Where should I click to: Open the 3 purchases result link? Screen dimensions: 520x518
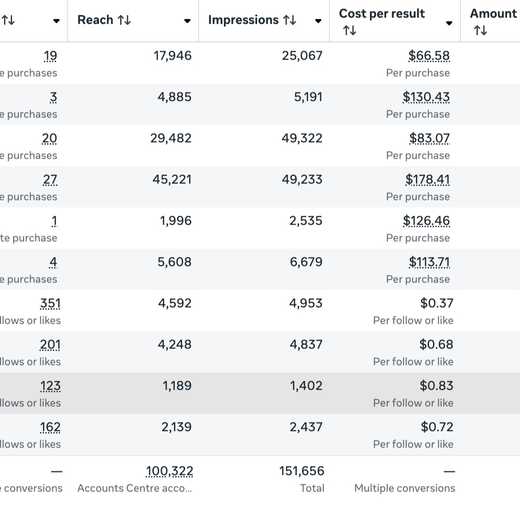pyautogui.click(x=53, y=97)
